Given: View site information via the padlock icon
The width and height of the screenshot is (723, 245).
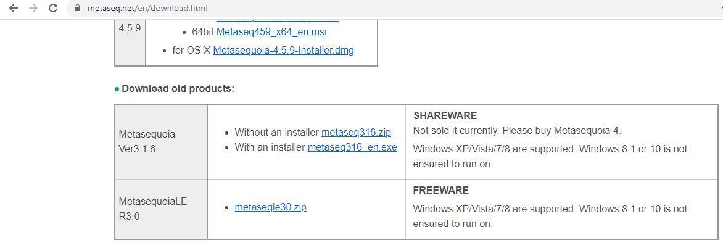Looking at the screenshot, I should (x=78, y=8).
